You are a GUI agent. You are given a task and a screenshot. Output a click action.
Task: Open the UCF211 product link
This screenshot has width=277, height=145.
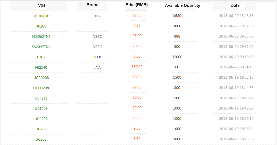point(41,98)
